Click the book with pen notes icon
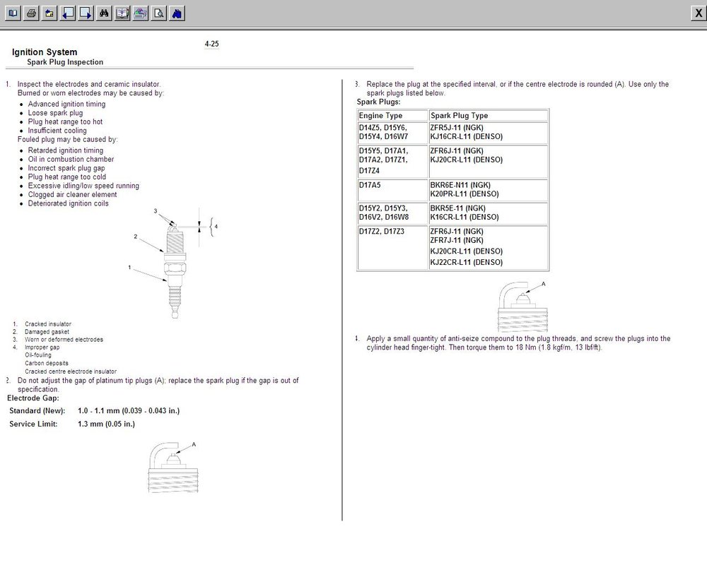This screenshot has width=707, height=565. [x=122, y=13]
